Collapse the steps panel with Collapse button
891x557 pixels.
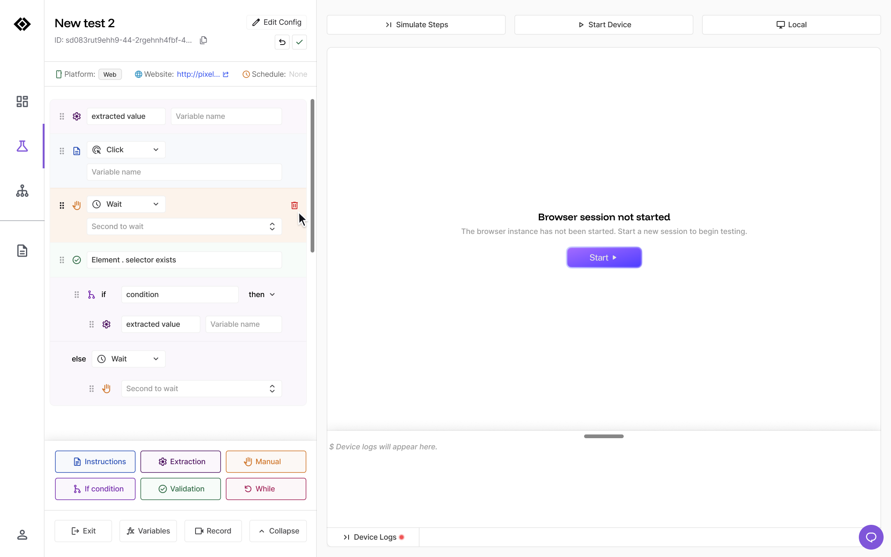(x=278, y=531)
